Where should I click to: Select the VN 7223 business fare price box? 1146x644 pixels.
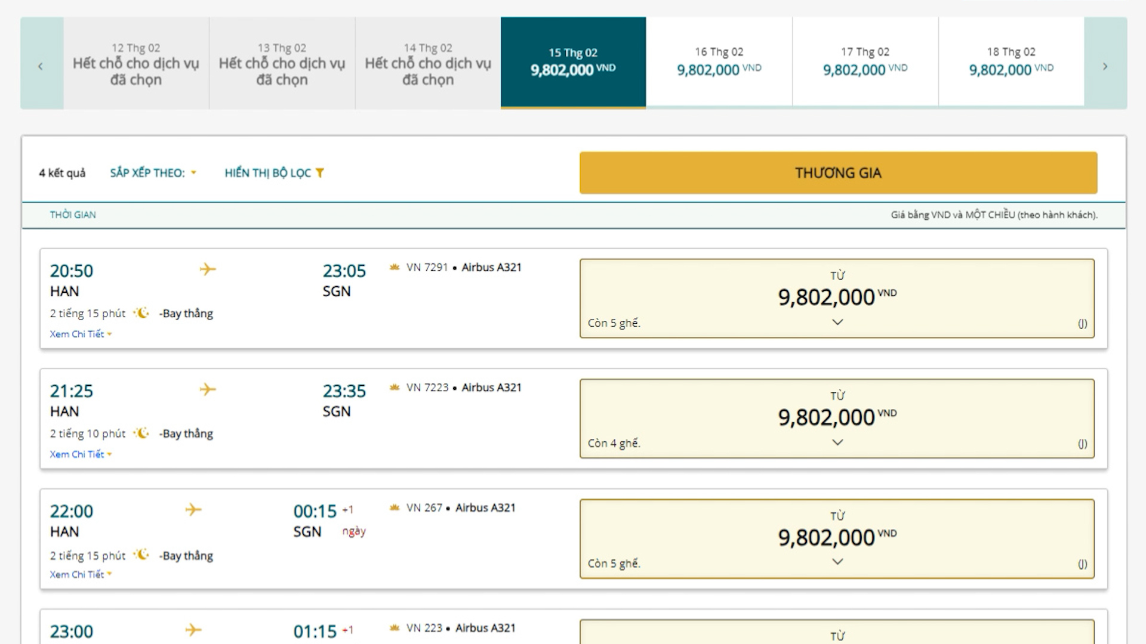[x=837, y=419]
